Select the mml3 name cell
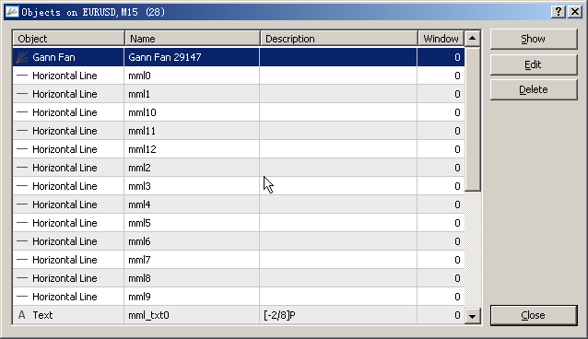Image resolution: width=588 pixels, height=339 pixels. pos(192,186)
